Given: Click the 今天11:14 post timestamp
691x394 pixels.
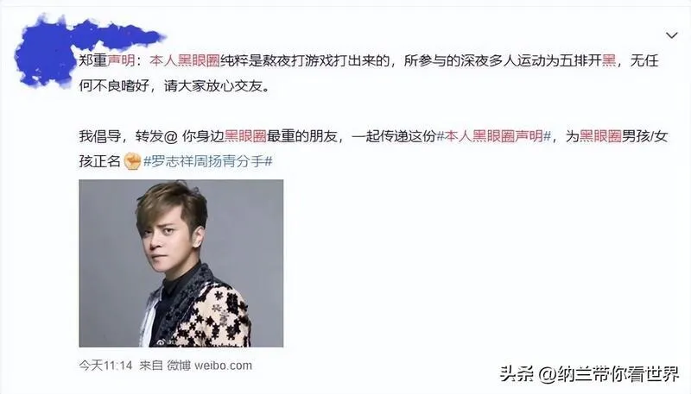Looking at the screenshot, I should pyautogui.click(x=105, y=366).
